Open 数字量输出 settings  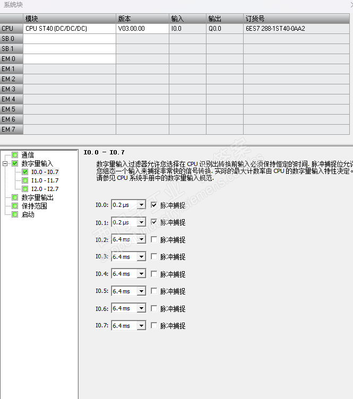37,197
